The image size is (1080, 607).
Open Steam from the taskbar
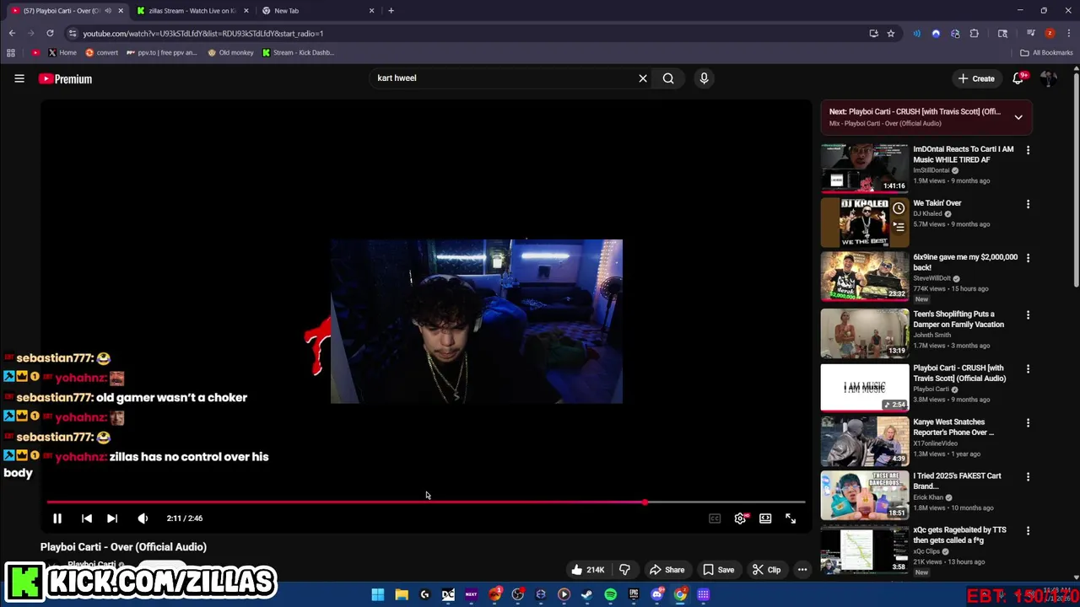coord(586,594)
